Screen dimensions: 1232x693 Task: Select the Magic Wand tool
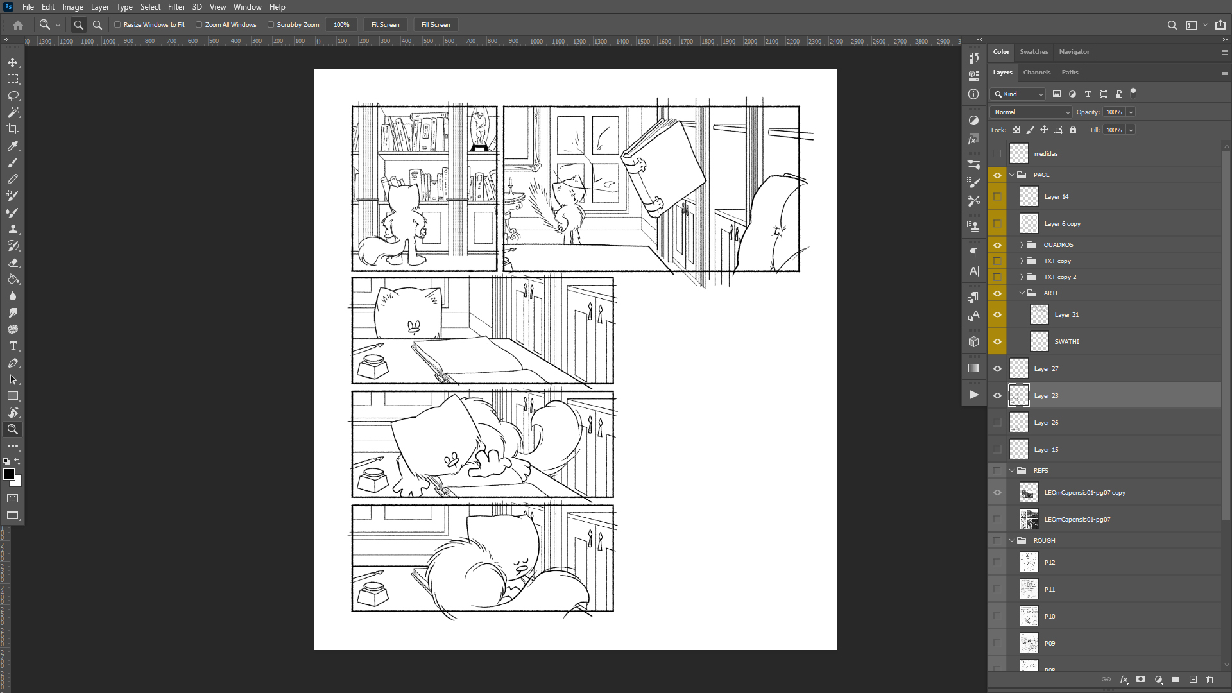pos(13,112)
